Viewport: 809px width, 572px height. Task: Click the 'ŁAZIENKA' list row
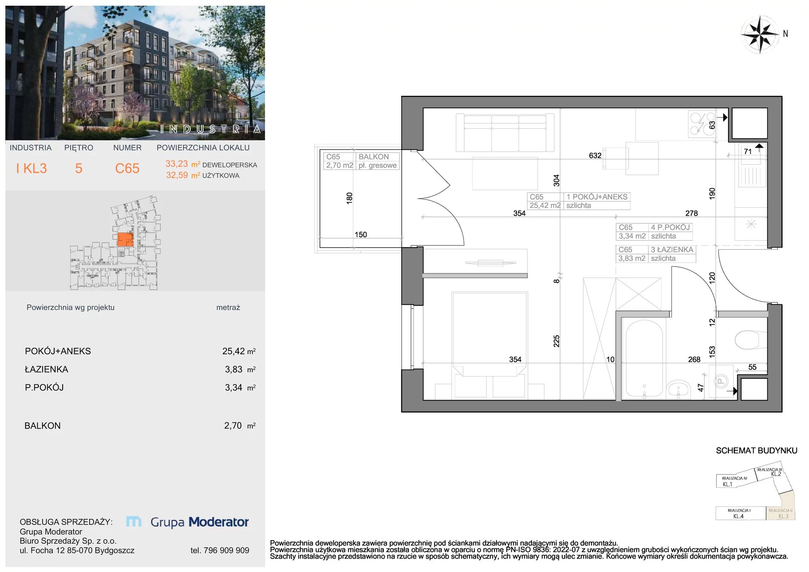pyautogui.click(x=140, y=369)
